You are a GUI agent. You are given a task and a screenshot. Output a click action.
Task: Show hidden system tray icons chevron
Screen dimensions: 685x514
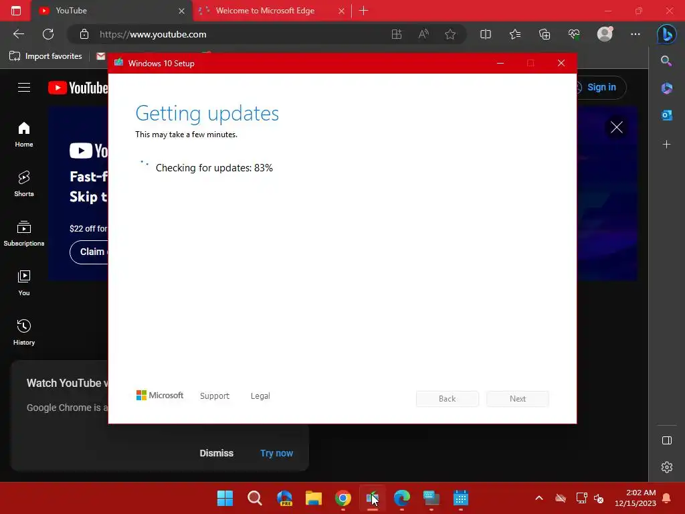pyautogui.click(x=539, y=498)
